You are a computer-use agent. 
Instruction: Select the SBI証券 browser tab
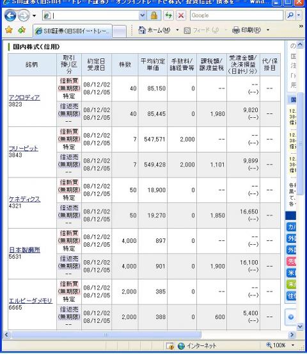tap(72, 31)
